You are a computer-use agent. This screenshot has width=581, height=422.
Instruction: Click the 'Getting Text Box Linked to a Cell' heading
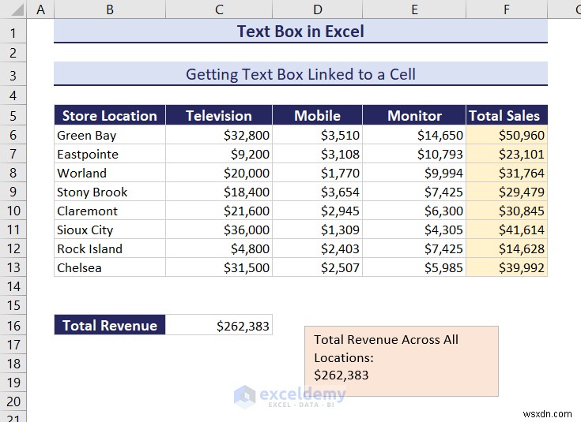(300, 74)
